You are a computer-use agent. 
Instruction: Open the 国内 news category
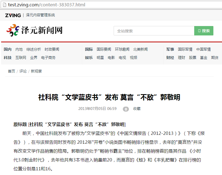8,49
